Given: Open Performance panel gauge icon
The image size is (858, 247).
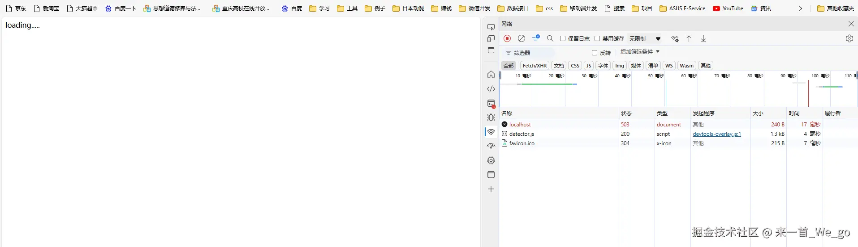Looking at the screenshot, I should [x=491, y=146].
